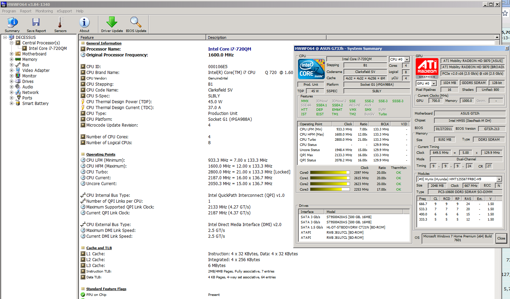Open the eSupport menu
Image resolution: width=510 pixels, height=299 pixels.
[x=64, y=11]
